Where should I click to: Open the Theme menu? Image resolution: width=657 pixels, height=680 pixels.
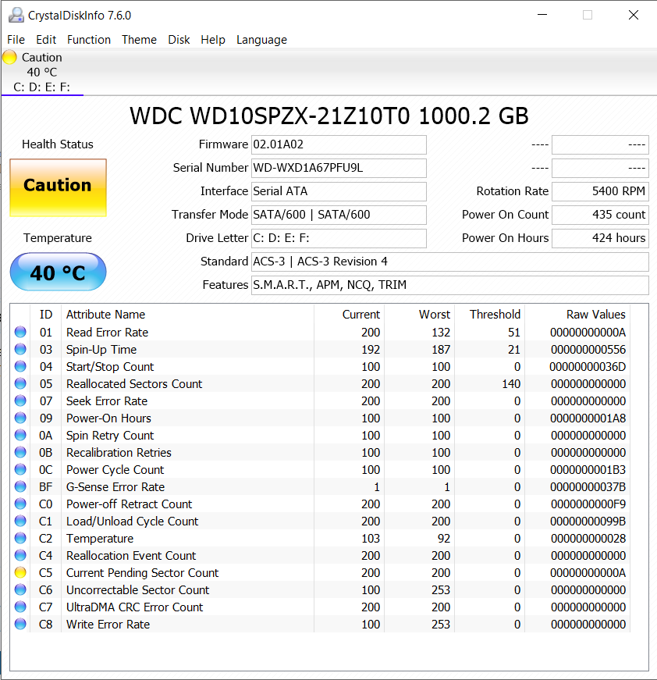[x=139, y=40]
